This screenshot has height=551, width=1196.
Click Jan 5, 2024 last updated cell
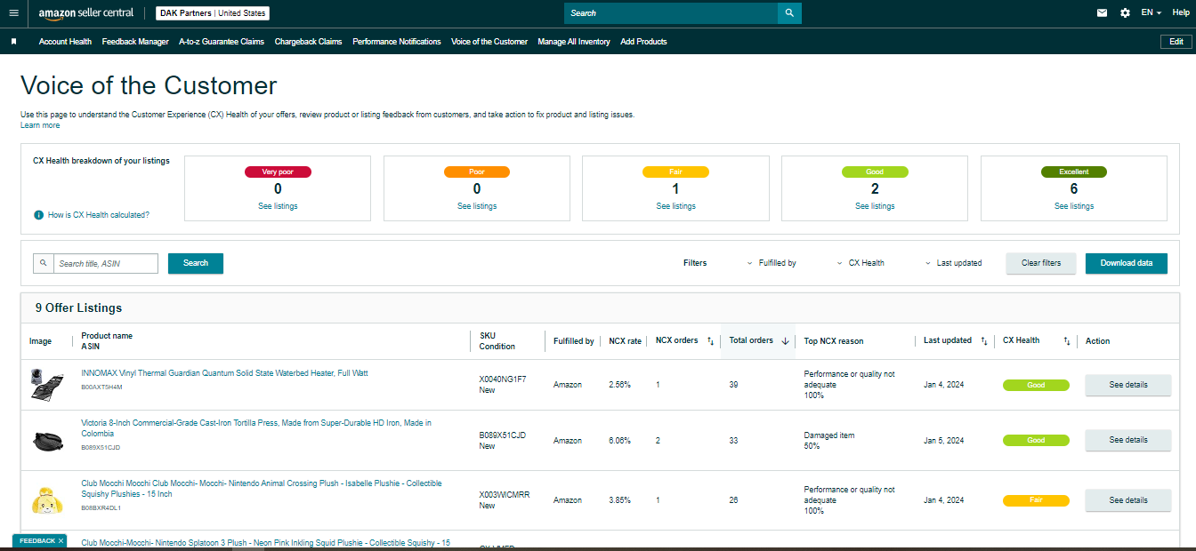pyautogui.click(x=943, y=441)
